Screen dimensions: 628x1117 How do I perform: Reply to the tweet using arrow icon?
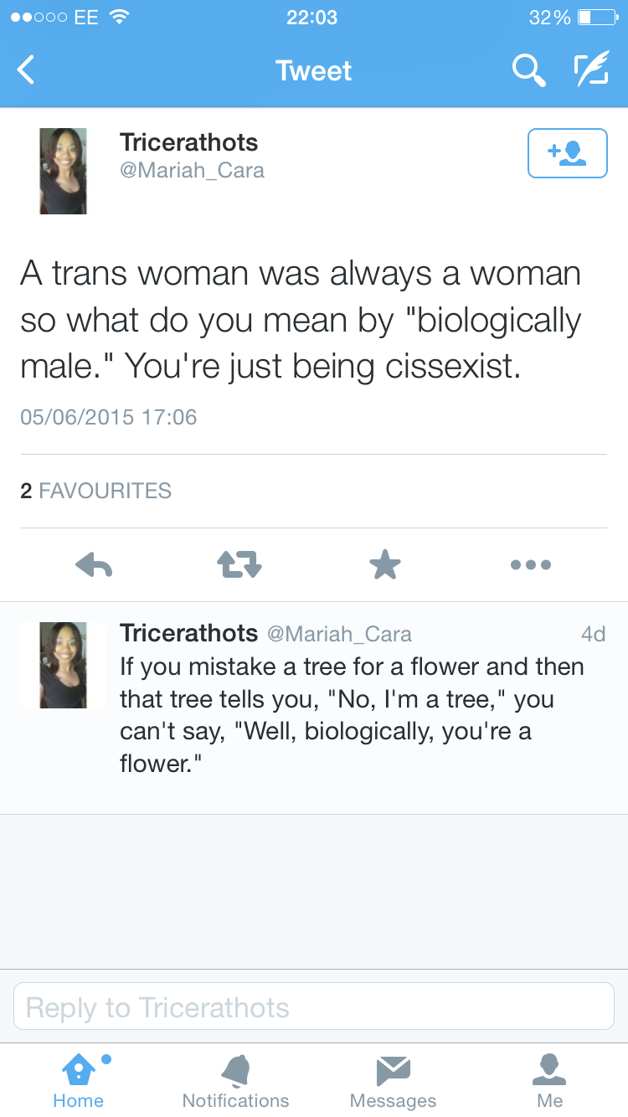tap(94, 565)
